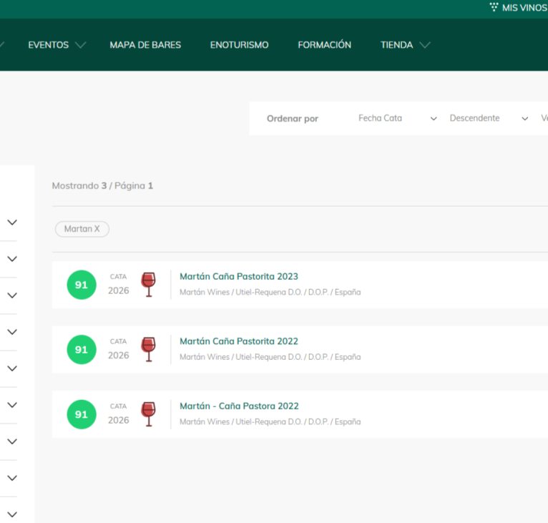Expand the Tienda menu
Screen dimensions: 548x523
tap(405, 45)
